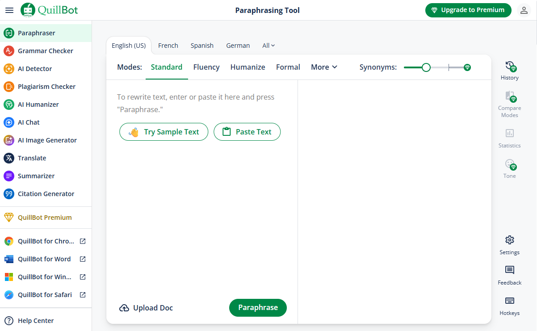Show the Hotkeys keyboard icon
The width and height of the screenshot is (537, 331).
[509, 301]
